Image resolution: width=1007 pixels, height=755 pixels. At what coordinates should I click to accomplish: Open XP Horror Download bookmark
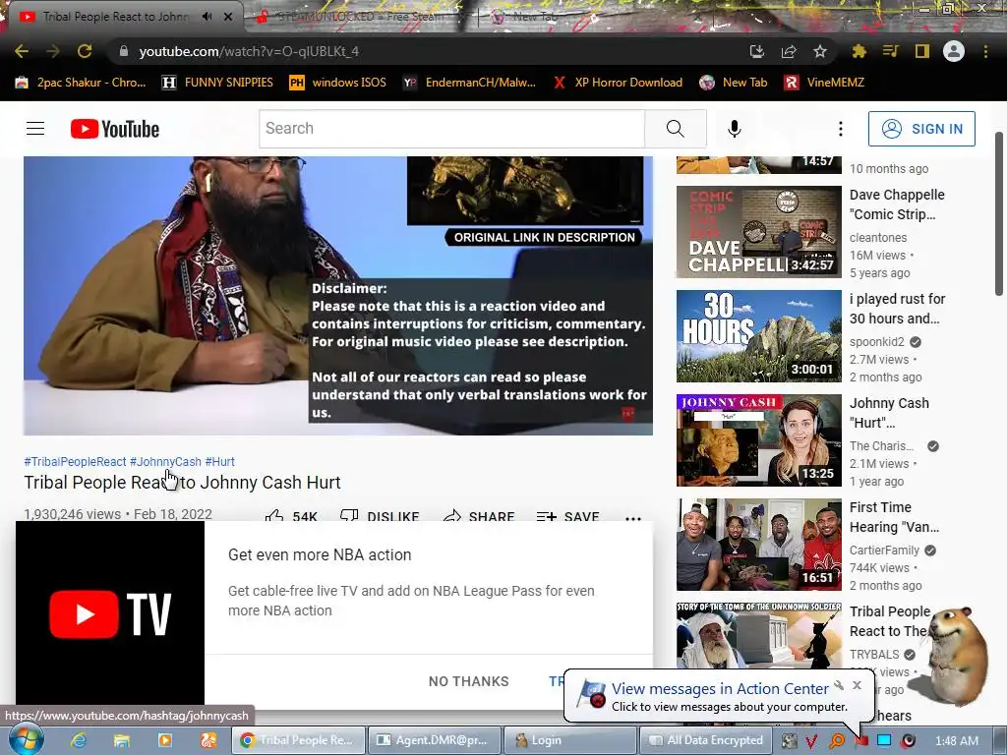(x=618, y=83)
